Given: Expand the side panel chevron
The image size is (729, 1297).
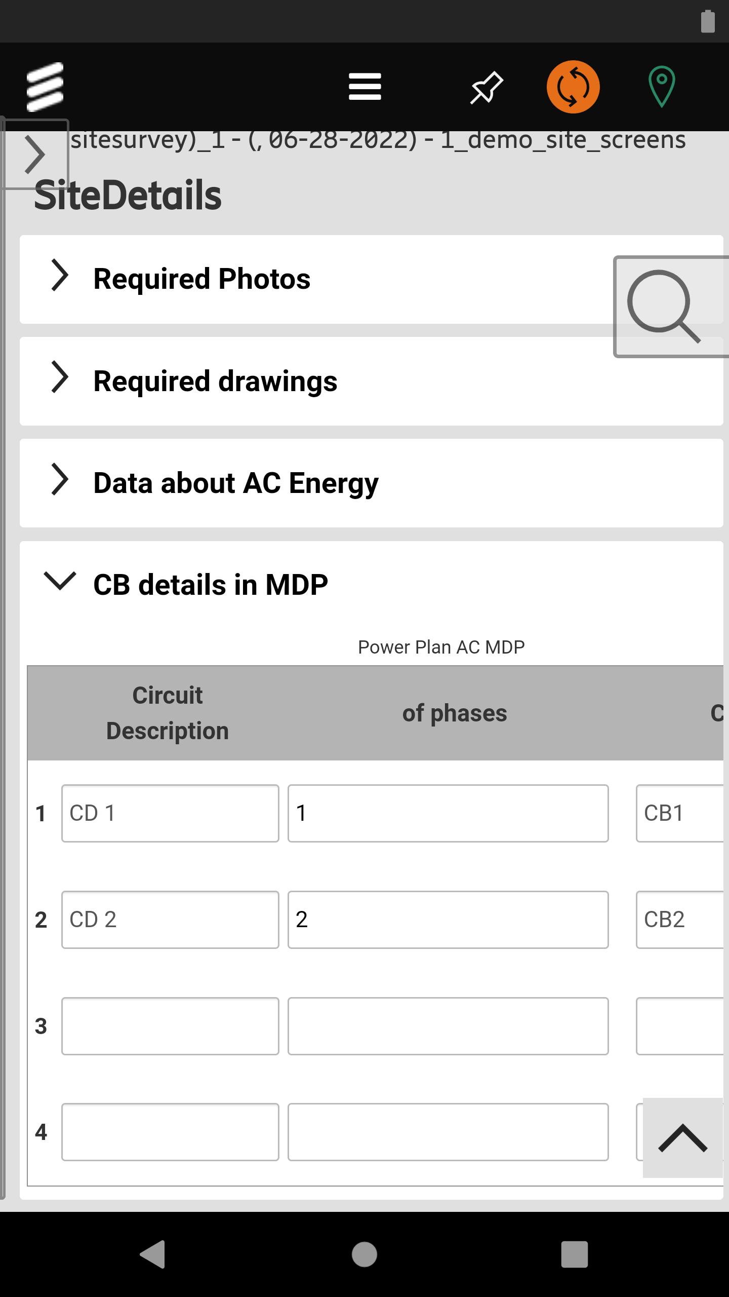Looking at the screenshot, I should (x=34, y=154).
